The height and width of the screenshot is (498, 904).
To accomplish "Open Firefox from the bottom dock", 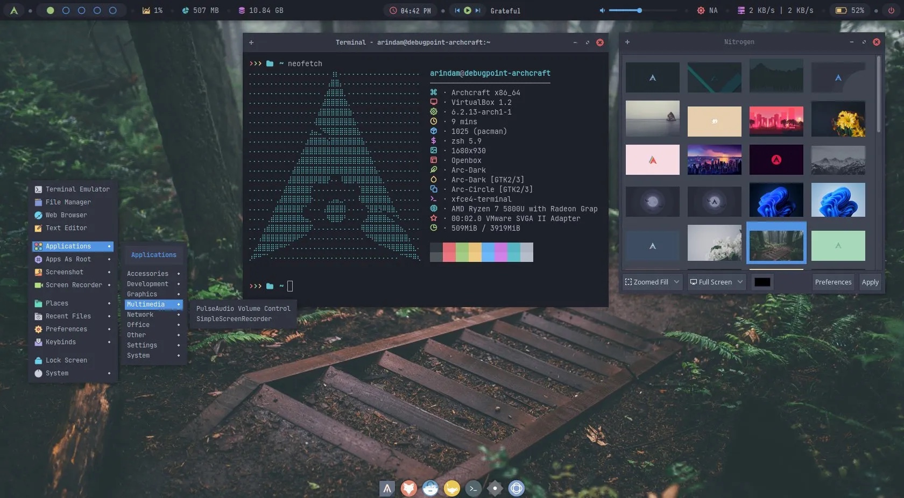I will pos(408,488).
